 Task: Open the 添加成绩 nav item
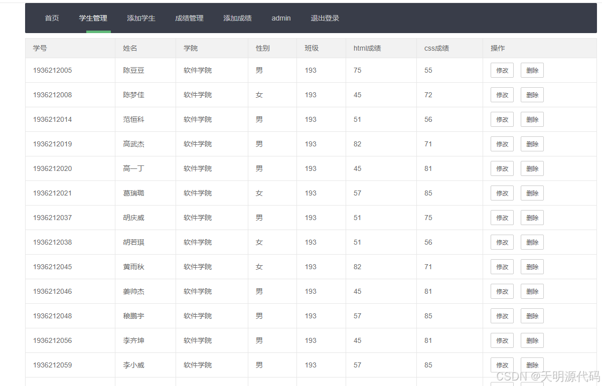(x=237, y=18)
